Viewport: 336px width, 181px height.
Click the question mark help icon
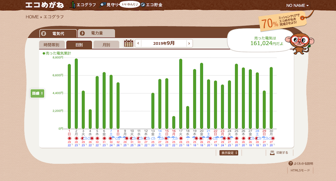(291, 163)
